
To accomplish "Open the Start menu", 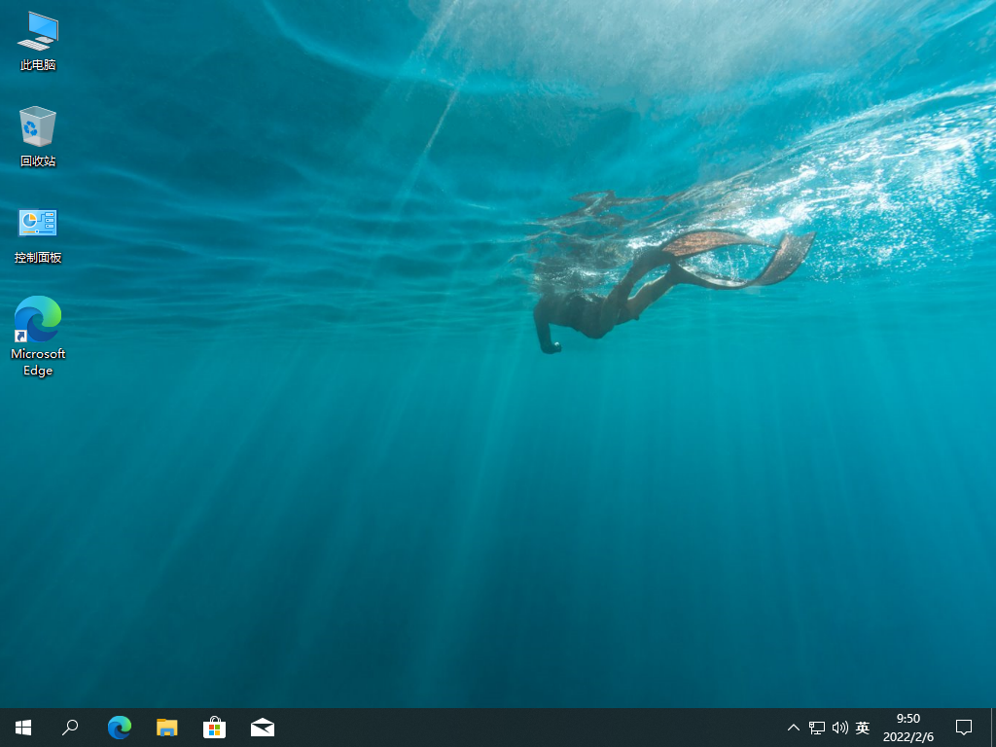I will point(22,727).
